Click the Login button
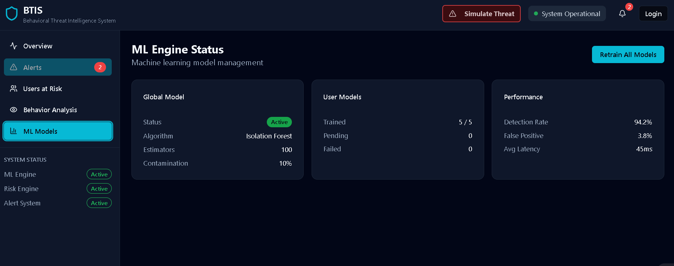 coord(653,14)
